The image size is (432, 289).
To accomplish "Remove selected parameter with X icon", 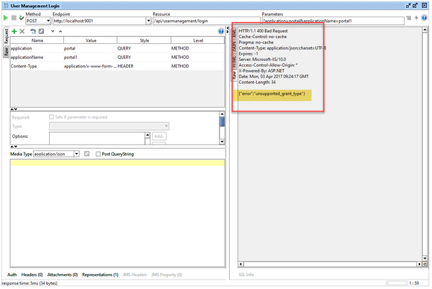I will point(22,31).
